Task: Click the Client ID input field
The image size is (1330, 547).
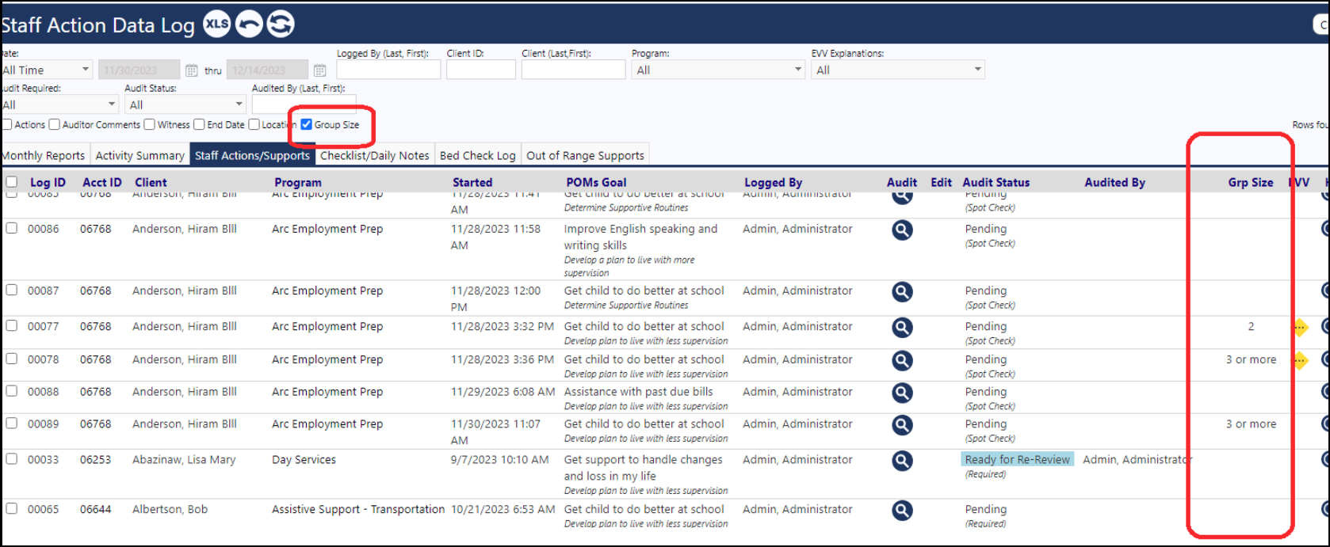Action: click(481, 70)
